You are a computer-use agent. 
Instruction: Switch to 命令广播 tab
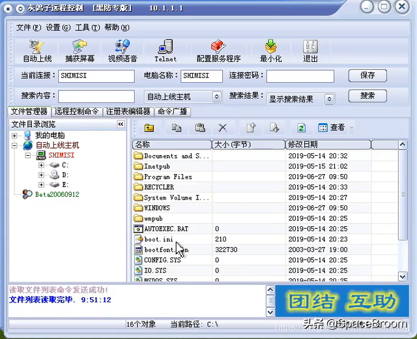tap(172, 111)
